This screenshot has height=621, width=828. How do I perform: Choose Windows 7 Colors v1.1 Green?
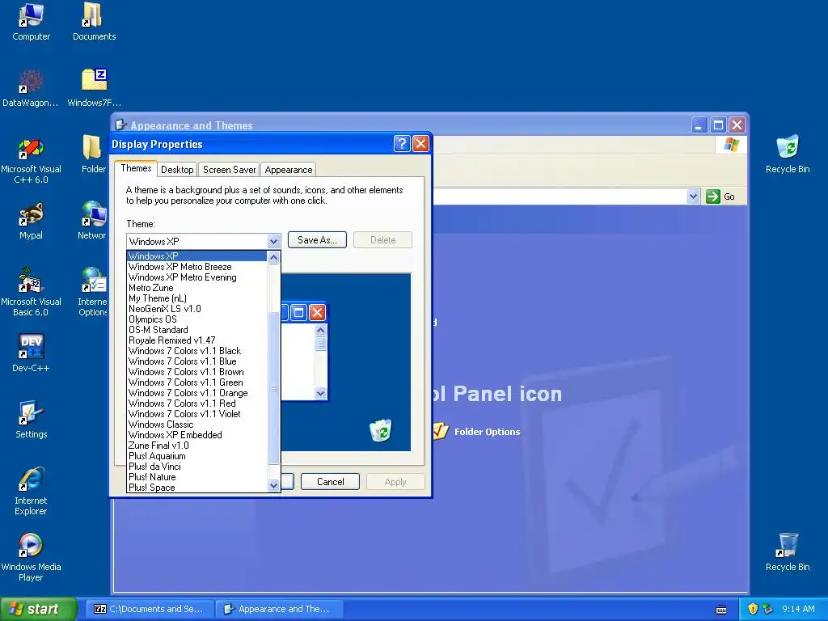coord(197,382)
